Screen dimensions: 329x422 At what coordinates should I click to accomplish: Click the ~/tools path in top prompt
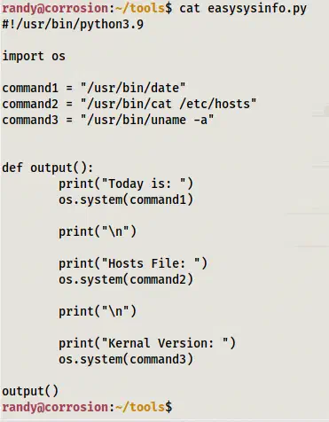(140, 8)
